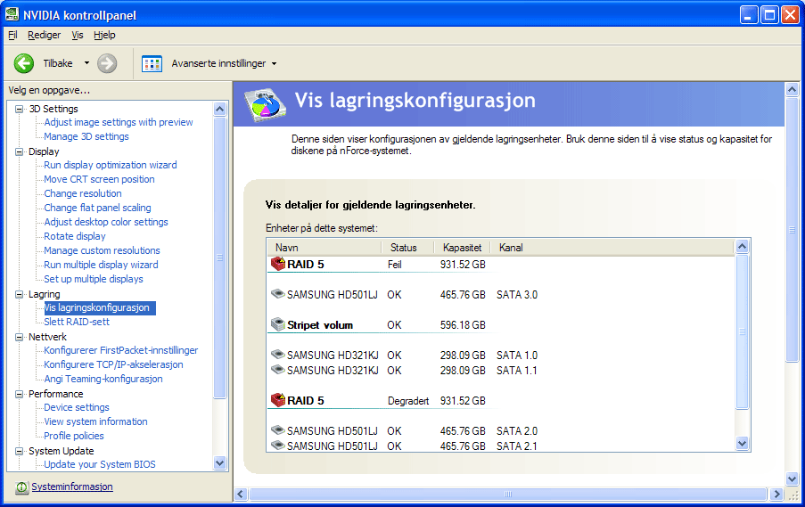Open Konfigurere TCP/IP-akselerasjon
The height and width of the screenshot is (507, 805).
point(113,364)
